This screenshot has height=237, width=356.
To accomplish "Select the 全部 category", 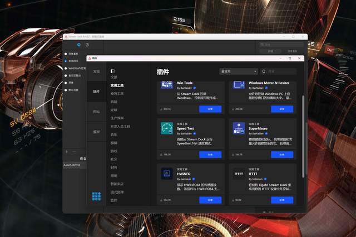I will point(114,77).
